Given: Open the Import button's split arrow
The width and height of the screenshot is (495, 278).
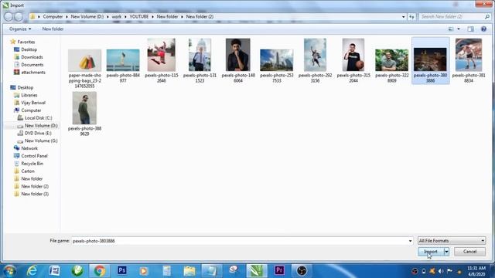Looking at the screenshot, I should (x=446, y=252).
